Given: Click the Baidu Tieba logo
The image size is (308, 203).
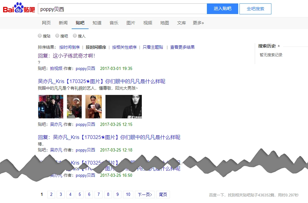Looking at the screenshot, I should 19,8.
